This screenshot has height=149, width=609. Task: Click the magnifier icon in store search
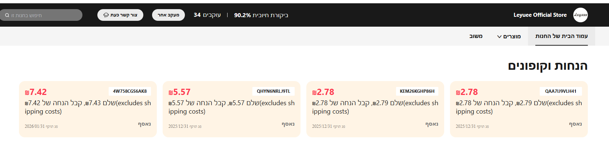[x=7, y=15]
